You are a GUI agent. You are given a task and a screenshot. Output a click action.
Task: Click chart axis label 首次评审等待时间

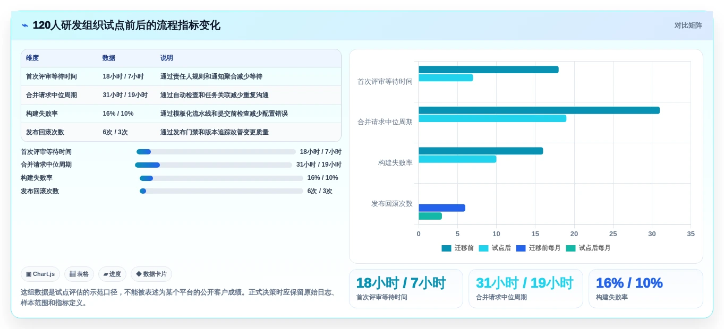coord(385,82)
